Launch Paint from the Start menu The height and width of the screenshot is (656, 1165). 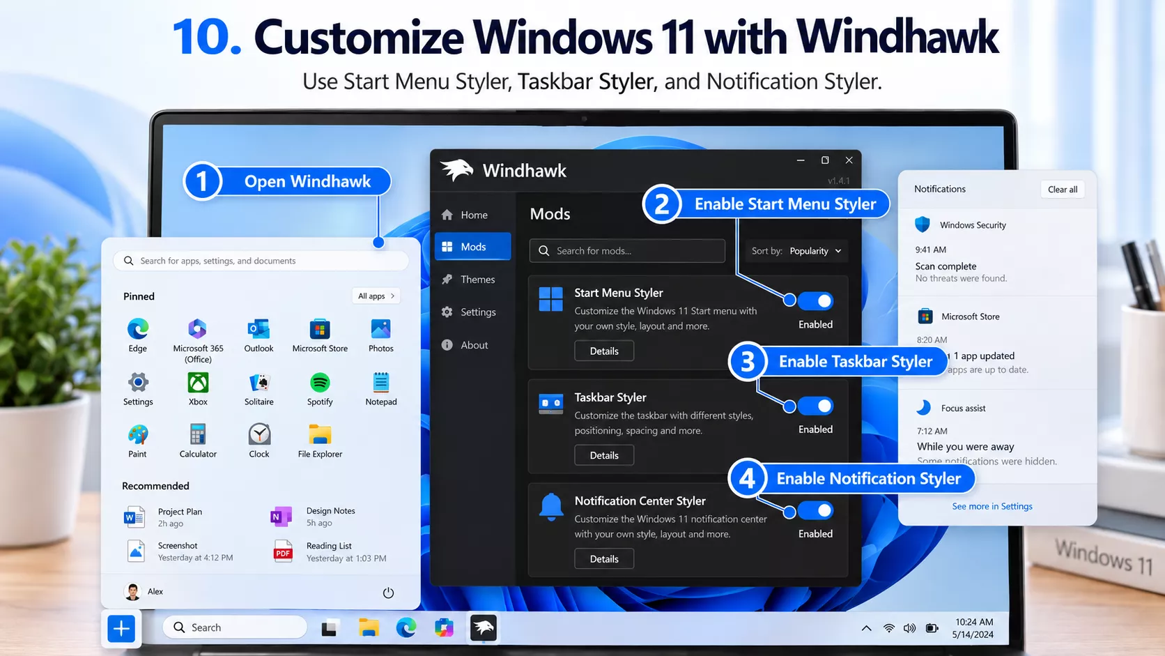[x=138, y=441]
